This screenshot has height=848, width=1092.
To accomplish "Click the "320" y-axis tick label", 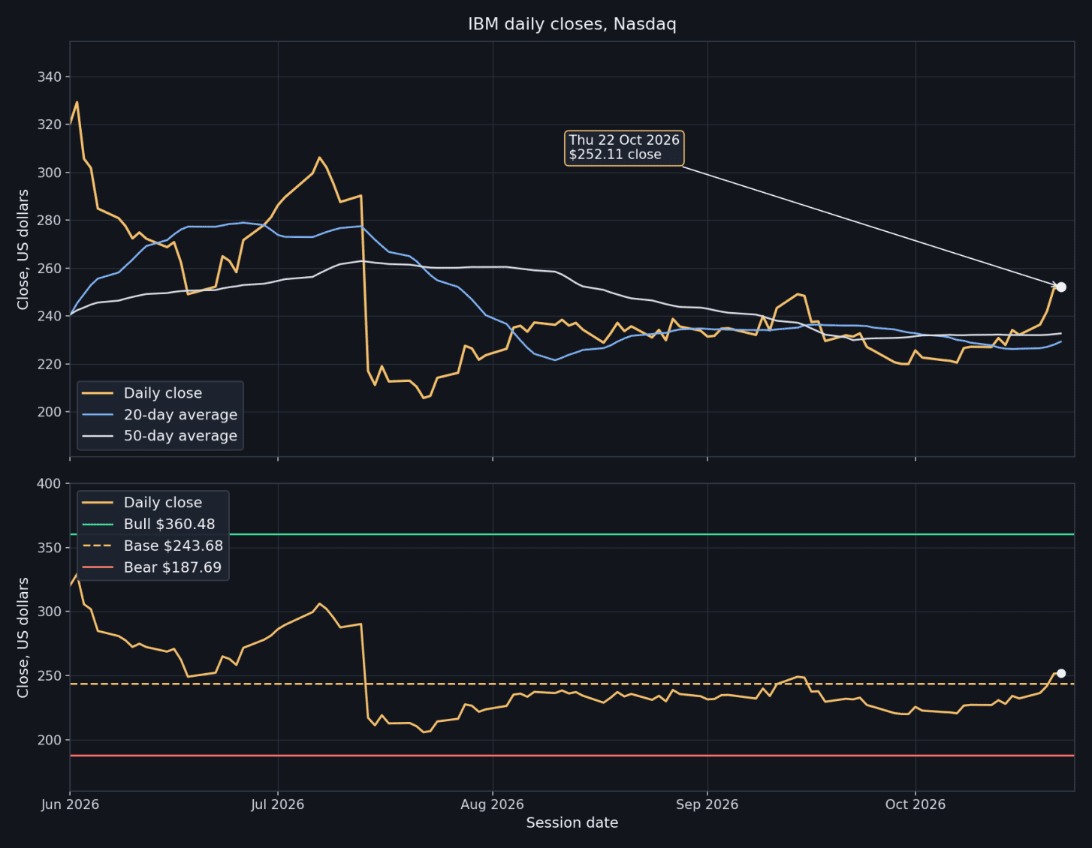I will coord(49,125).
